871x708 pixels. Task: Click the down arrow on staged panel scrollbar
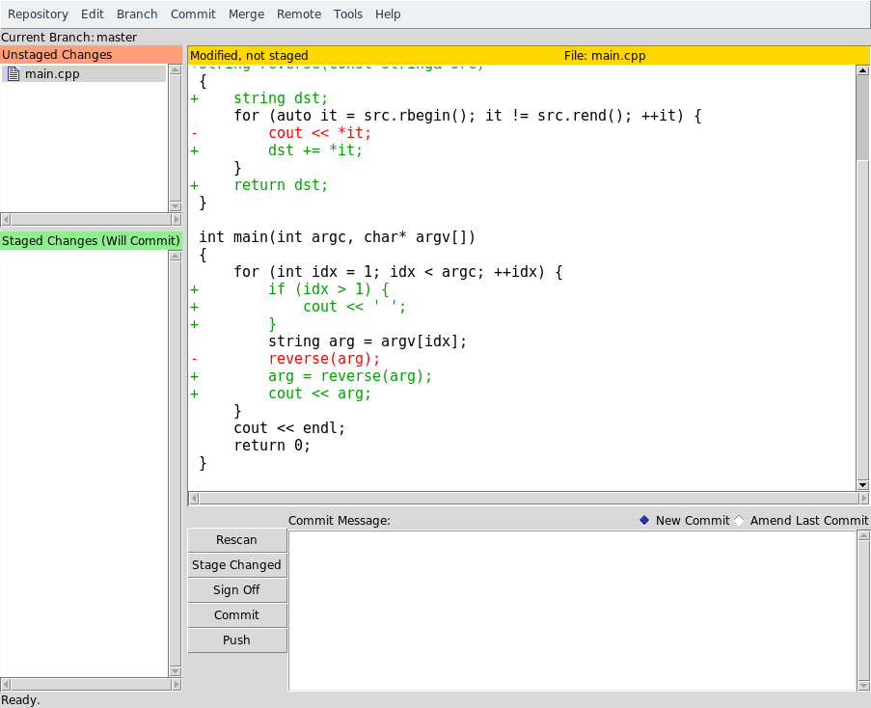point(175,669)
